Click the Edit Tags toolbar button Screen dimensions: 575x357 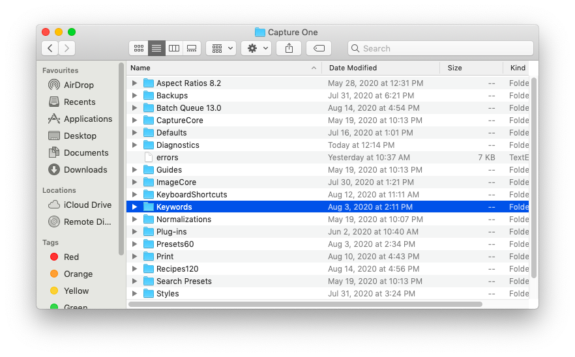coord(319,48)
